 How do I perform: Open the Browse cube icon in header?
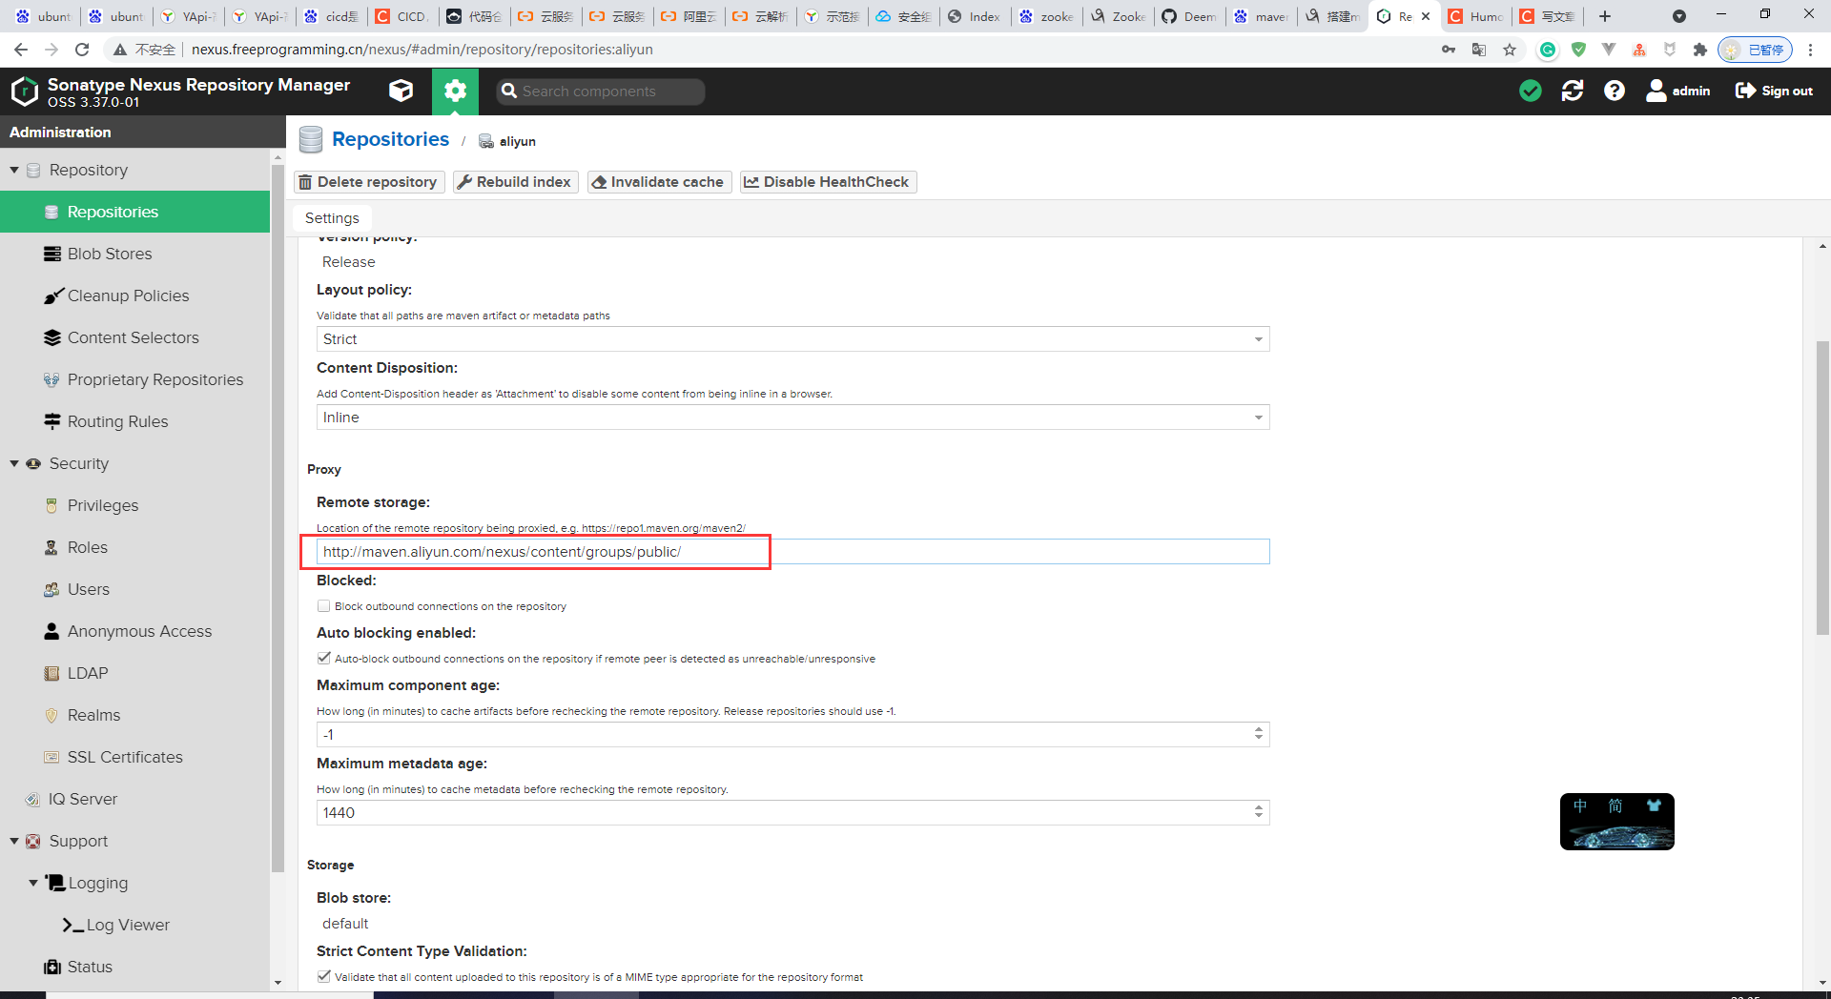[x=401, y=91]
